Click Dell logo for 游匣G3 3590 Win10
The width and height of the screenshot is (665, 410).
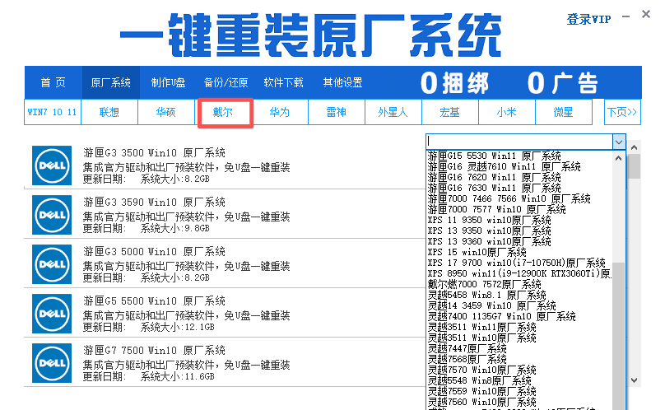52,215
